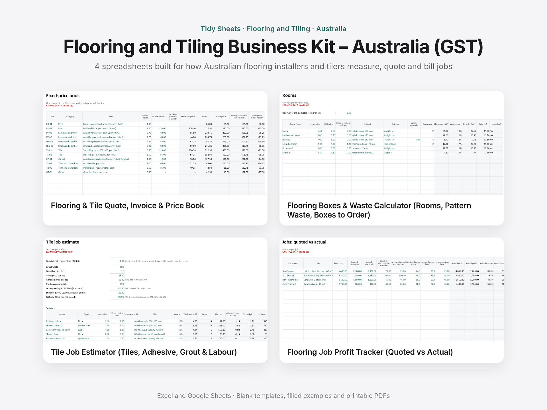This screenshot has width=547, height=410.
Task: Click the 'Jobs: quoted vs actual' sheet heading
Action: pyautogui.click(x=304, y=242)
